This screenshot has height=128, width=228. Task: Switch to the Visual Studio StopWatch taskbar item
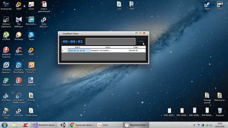(44, 125)
